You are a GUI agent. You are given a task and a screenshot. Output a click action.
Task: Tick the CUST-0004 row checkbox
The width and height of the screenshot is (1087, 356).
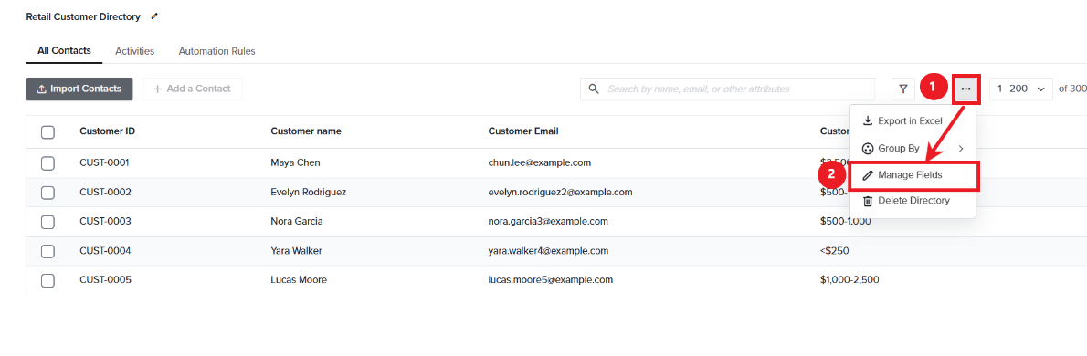tap(47, 251)
